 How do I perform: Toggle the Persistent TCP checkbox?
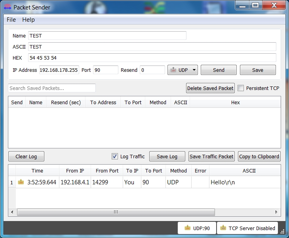pos(241,88)
